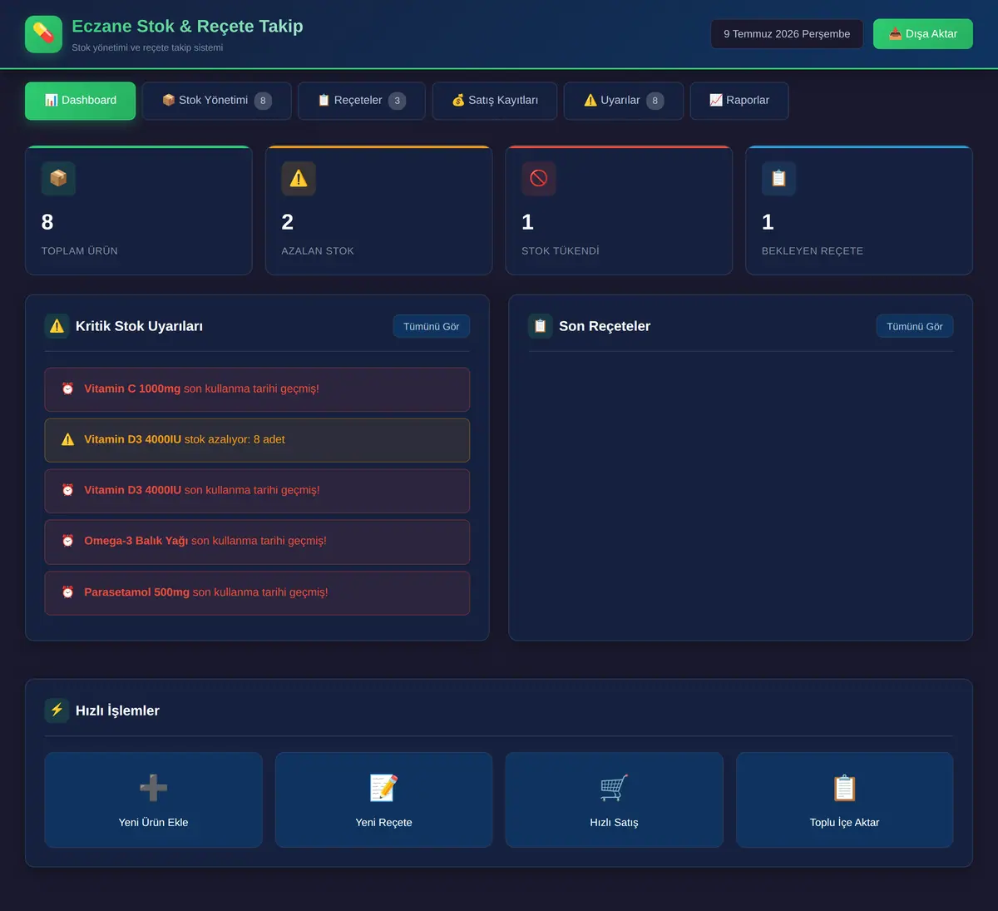The height and width of the screenshot is (911, 998).
Task: Switch to the Dashboard tab
Action: click(80, 101)
